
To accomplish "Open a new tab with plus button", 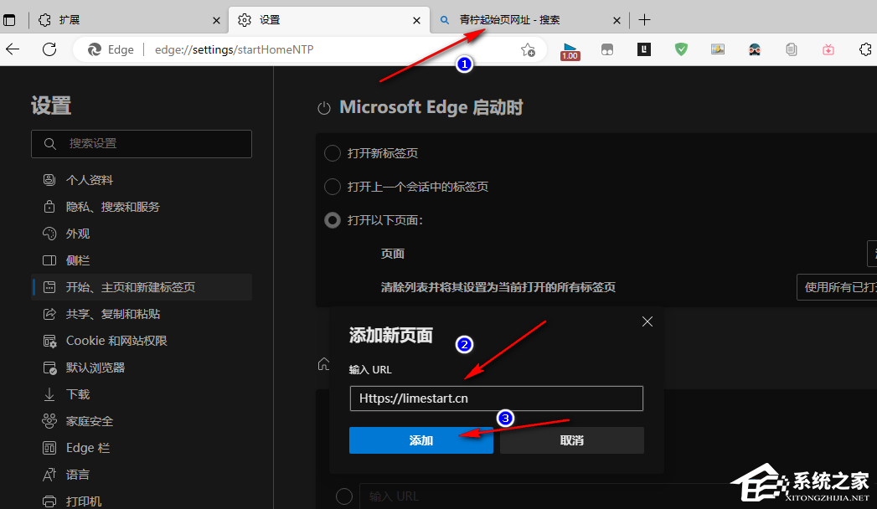I will [644, 20].
